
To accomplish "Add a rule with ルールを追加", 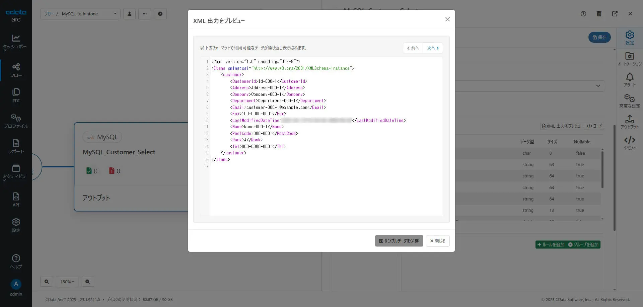I will click(x=551, y=245).
